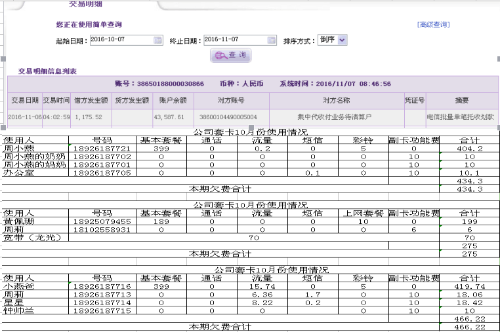Open the 高级查询 advanced query link

coord(433,25)
